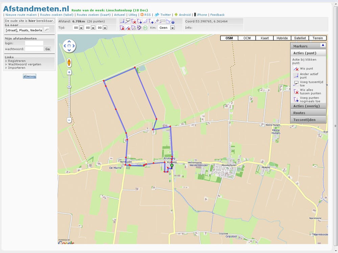The width and height of the screenshot is (338, 253).
Task: Click the puzzle-piece icon in the toolbar
Action: (x=139, y=28)
